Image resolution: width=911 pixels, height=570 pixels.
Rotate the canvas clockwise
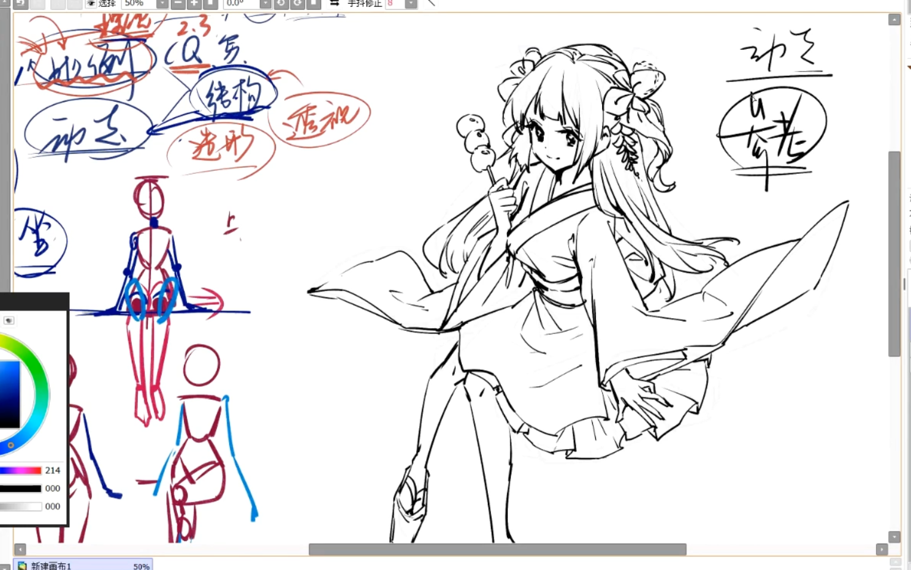click(x=297, y=3)
